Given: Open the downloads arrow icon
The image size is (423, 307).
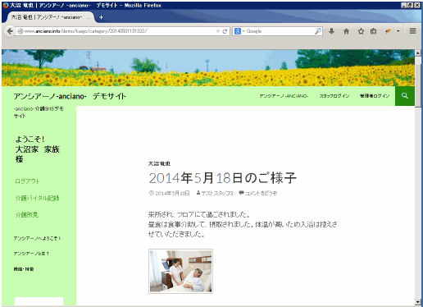Looking at the screenshot, I should [x=331, y=31].
